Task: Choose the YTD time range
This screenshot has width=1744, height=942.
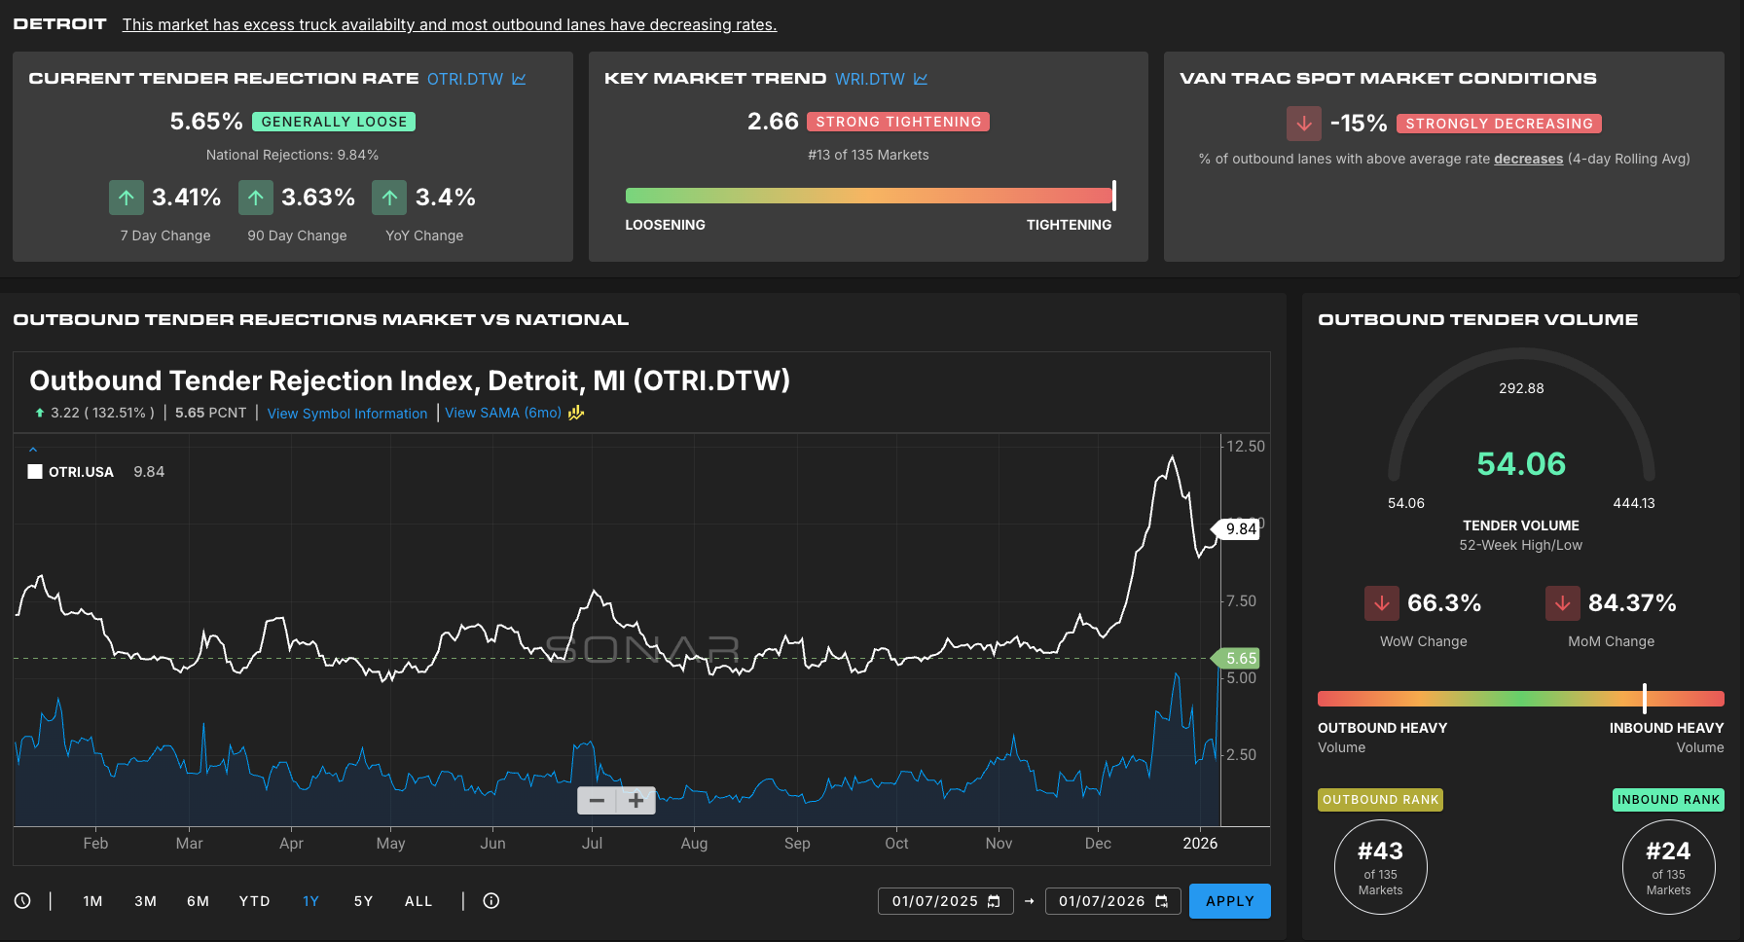Action: pyautogui.click(x=254, y=901)
